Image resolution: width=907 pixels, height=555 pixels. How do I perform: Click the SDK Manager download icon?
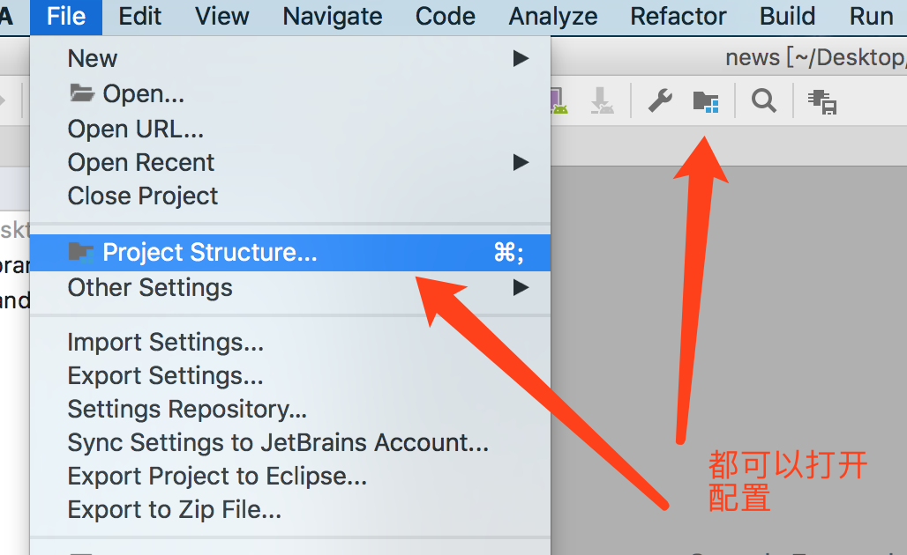[602, 100]
